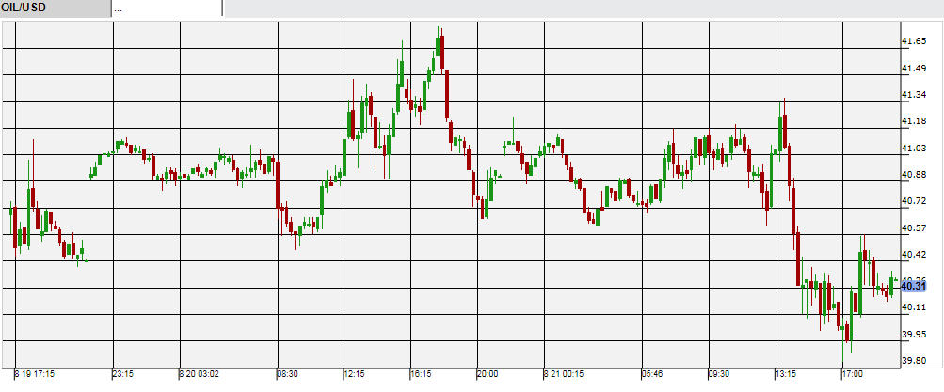Image resolution: width=944 pixels, height=392 pixels.
Task: Select the 39.80 bottom price label
Action: pos(916,360)
